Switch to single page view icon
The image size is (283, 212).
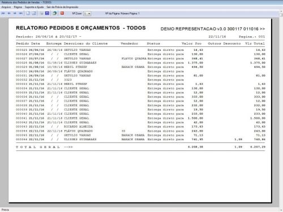coord(28,14)
